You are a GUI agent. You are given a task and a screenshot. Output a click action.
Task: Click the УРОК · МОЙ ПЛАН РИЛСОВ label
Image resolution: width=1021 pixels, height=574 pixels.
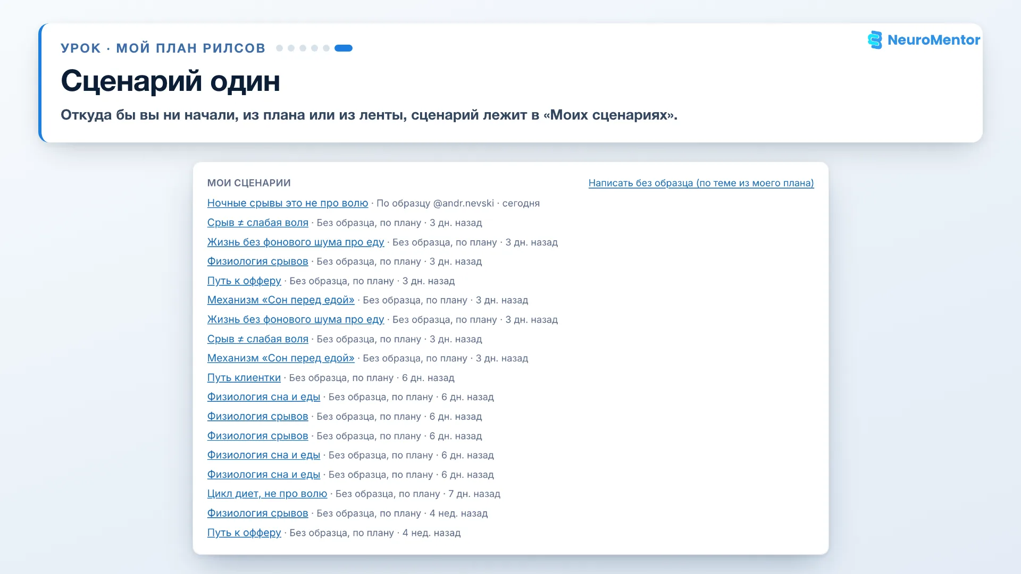point(163,48)
